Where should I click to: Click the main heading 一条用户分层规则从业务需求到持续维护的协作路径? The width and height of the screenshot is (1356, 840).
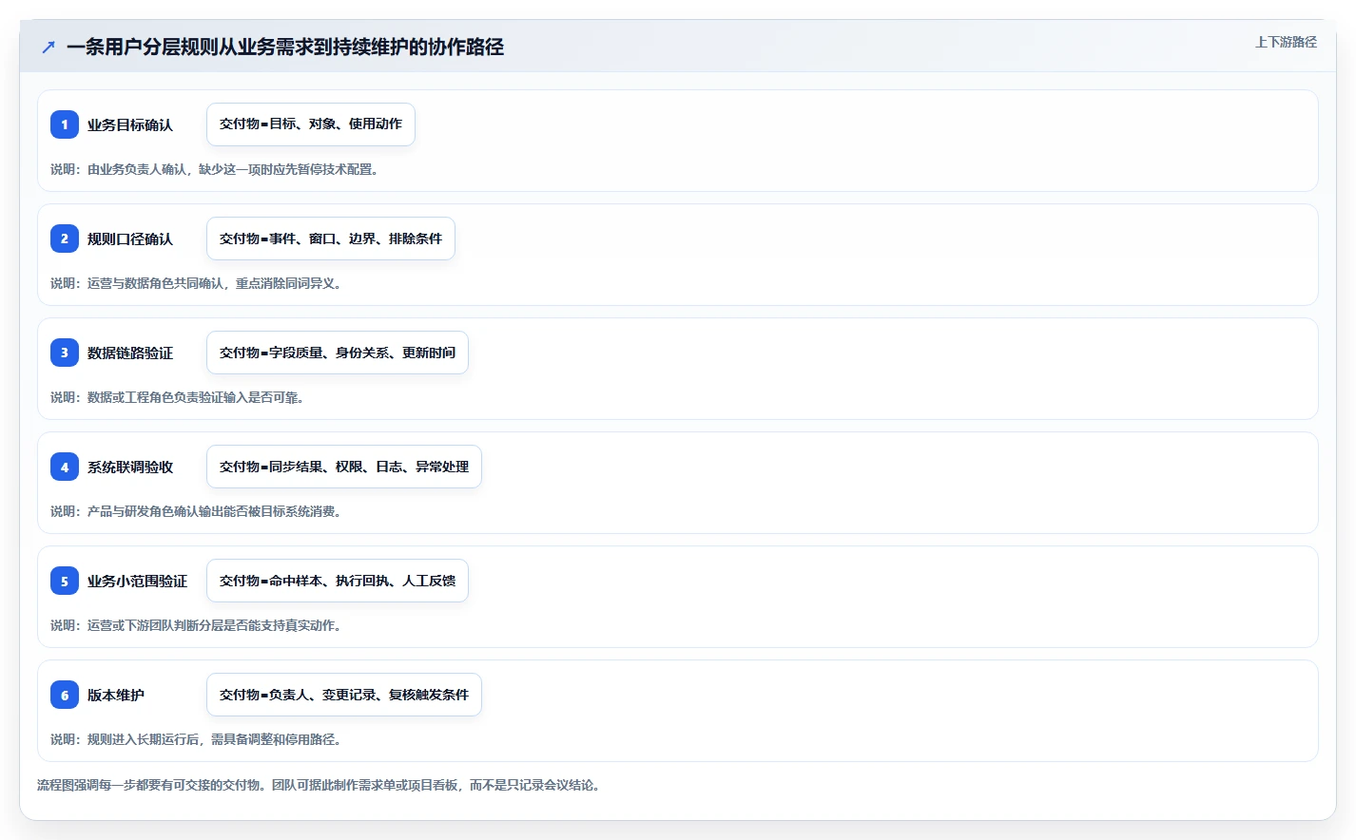[285, 47]
